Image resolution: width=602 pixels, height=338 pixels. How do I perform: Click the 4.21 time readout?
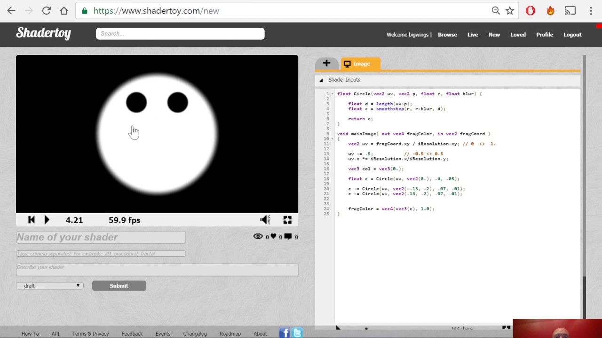pos(74,220)
